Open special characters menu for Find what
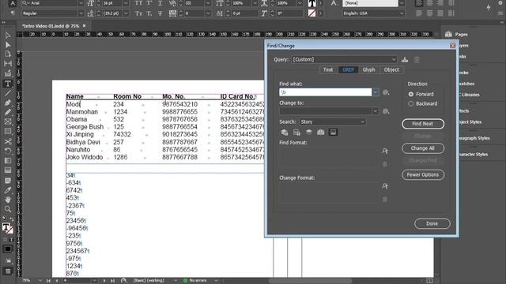Image resolution: width=506 pixels, height=284 pixels. coord(386,92)
